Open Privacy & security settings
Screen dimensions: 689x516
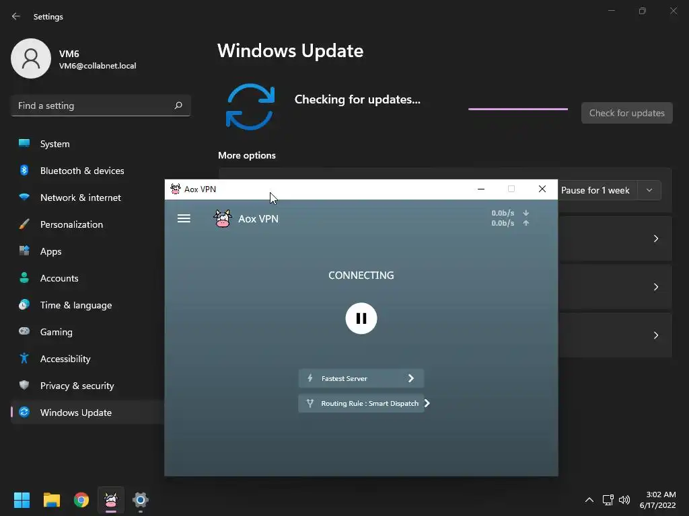pyautogui.click(x=88, y=386)
